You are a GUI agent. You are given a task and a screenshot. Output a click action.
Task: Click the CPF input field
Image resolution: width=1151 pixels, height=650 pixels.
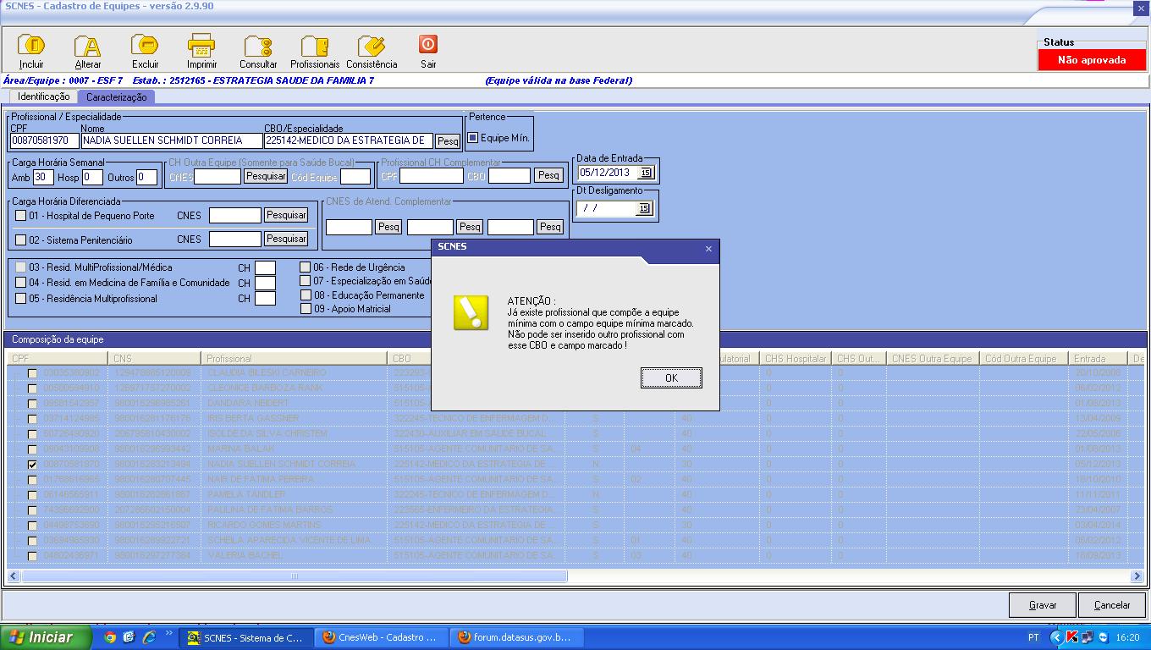pos(45,140)
